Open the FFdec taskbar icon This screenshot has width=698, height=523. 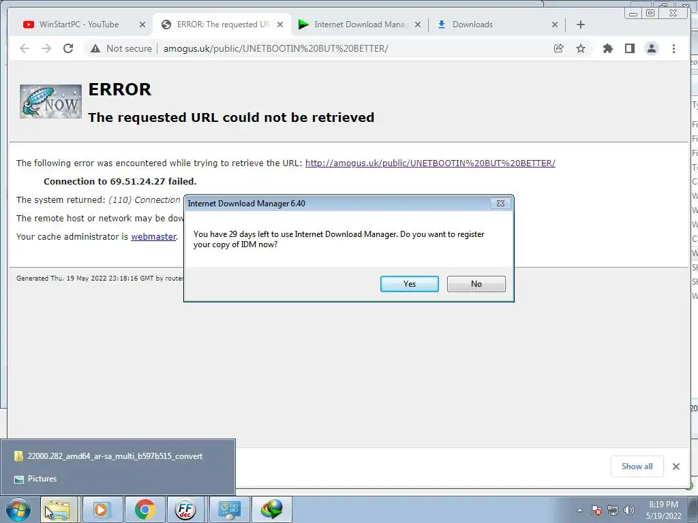(185, 509)
